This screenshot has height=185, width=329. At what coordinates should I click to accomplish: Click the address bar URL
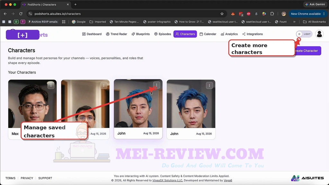(x=58, y=14)
